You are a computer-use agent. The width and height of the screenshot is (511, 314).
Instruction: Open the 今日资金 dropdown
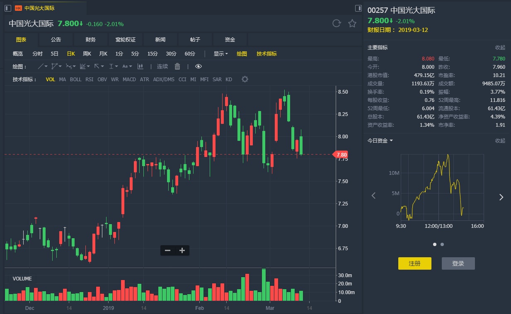pos(380,140)
